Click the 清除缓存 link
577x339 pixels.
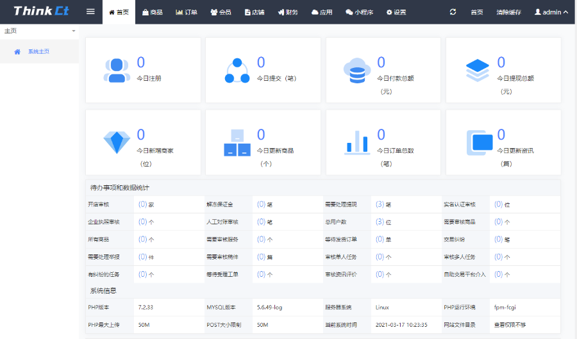[x=510, y=12]
